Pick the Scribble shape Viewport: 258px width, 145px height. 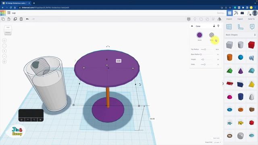point(252,58)
